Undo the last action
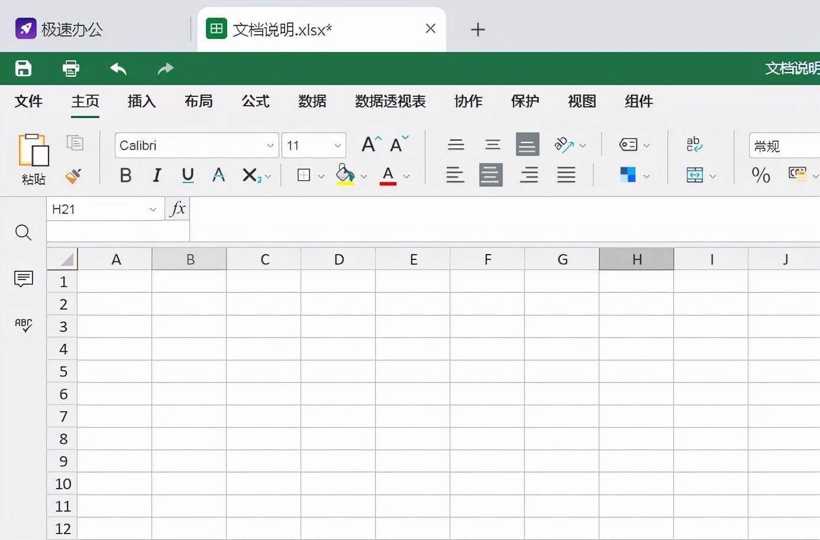 tap(118, 69)
